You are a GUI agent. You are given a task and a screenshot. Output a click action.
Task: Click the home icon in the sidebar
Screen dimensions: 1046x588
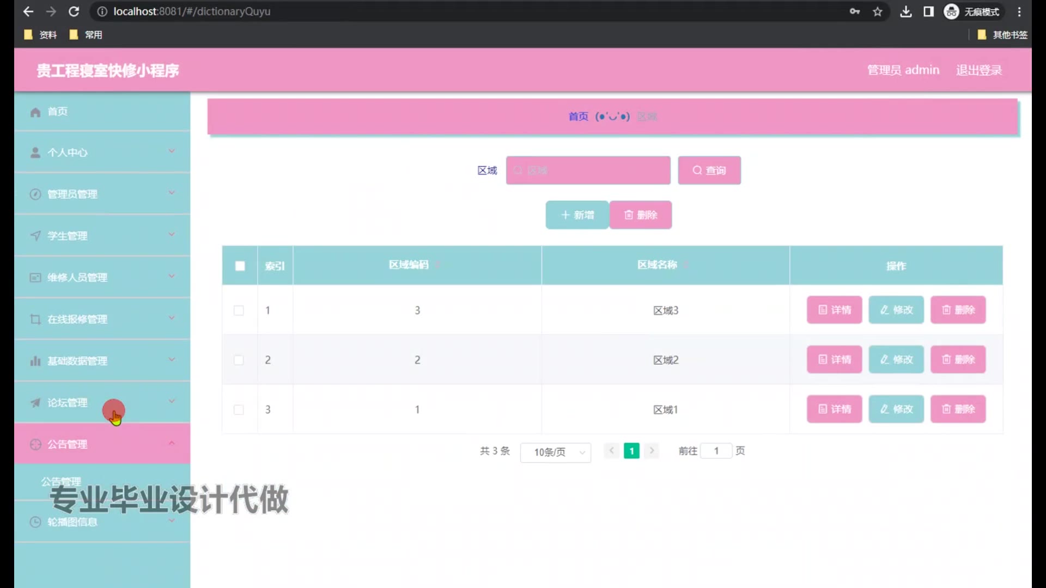[x=35, y=112]
